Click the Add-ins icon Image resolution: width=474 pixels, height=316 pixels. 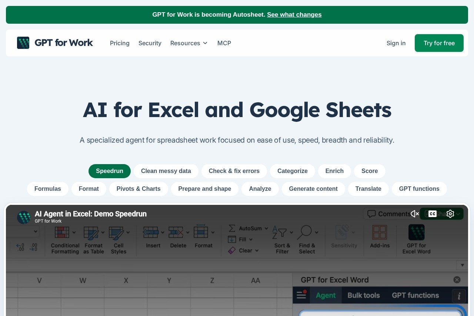point(380,232)
